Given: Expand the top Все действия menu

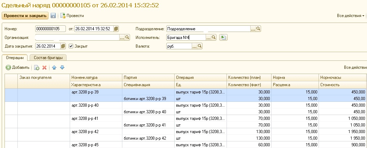Looking at the screenshot, I should tap(350, 16).
